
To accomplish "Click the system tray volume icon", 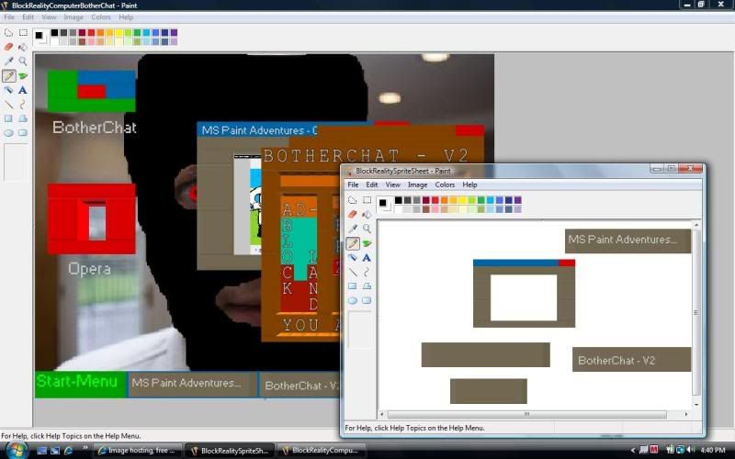I will [691, 450].
